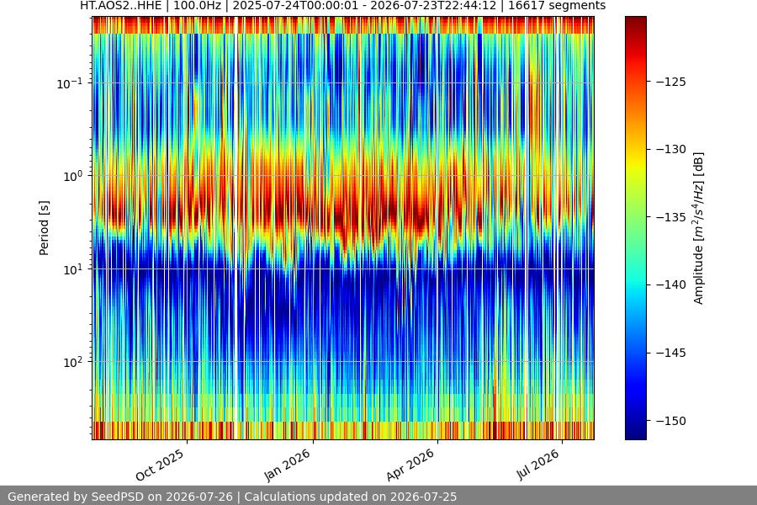The image size is (757, 505).
Task: Click the 'Jan 2026' x-axis label
Action: point(287,465)
